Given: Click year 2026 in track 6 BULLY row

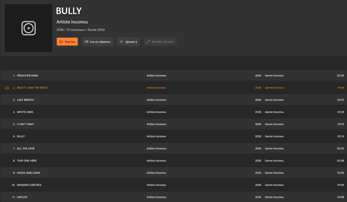Looking at the screenshot, I should [x=258, y=136].
